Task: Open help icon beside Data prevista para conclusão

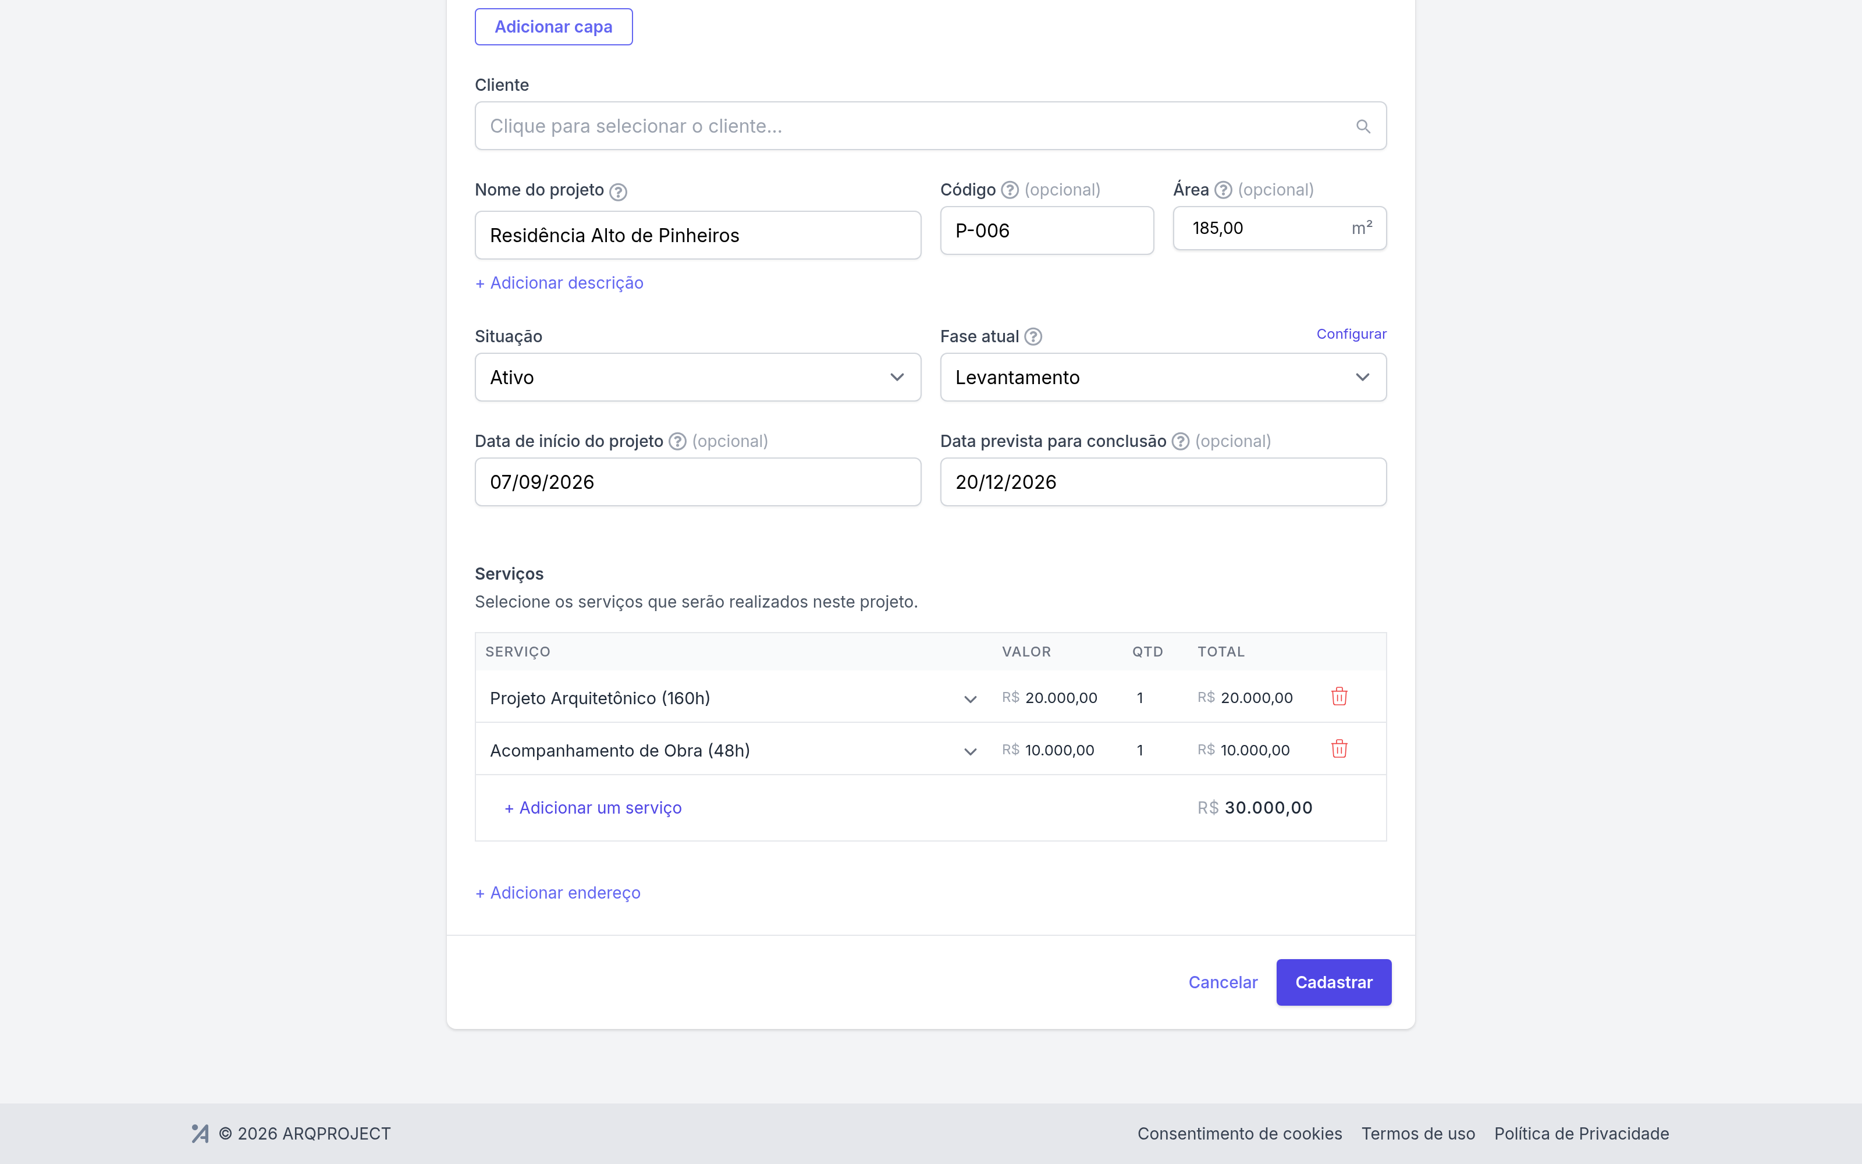Action: (x=1180, y=441)
